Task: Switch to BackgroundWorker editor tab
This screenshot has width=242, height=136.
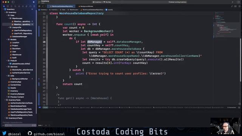Action: 86,6
